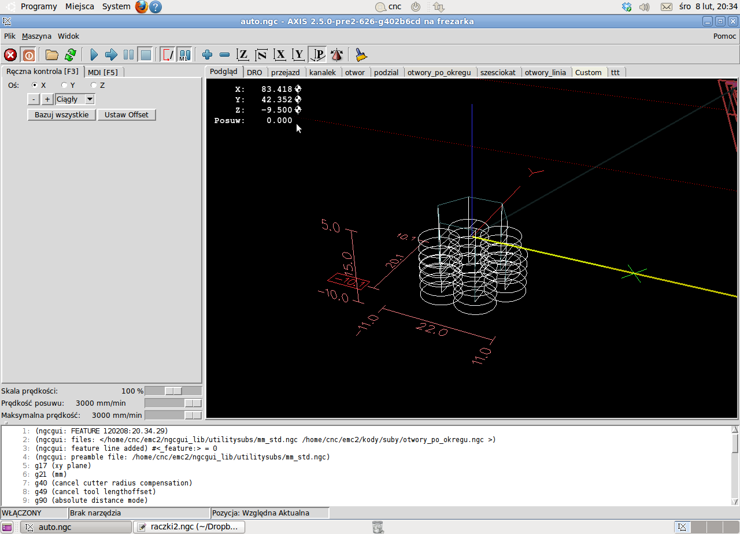This screenshot has height=534, width=740.
Task: Click the minus jog button
Action: (x=34, y=99)
